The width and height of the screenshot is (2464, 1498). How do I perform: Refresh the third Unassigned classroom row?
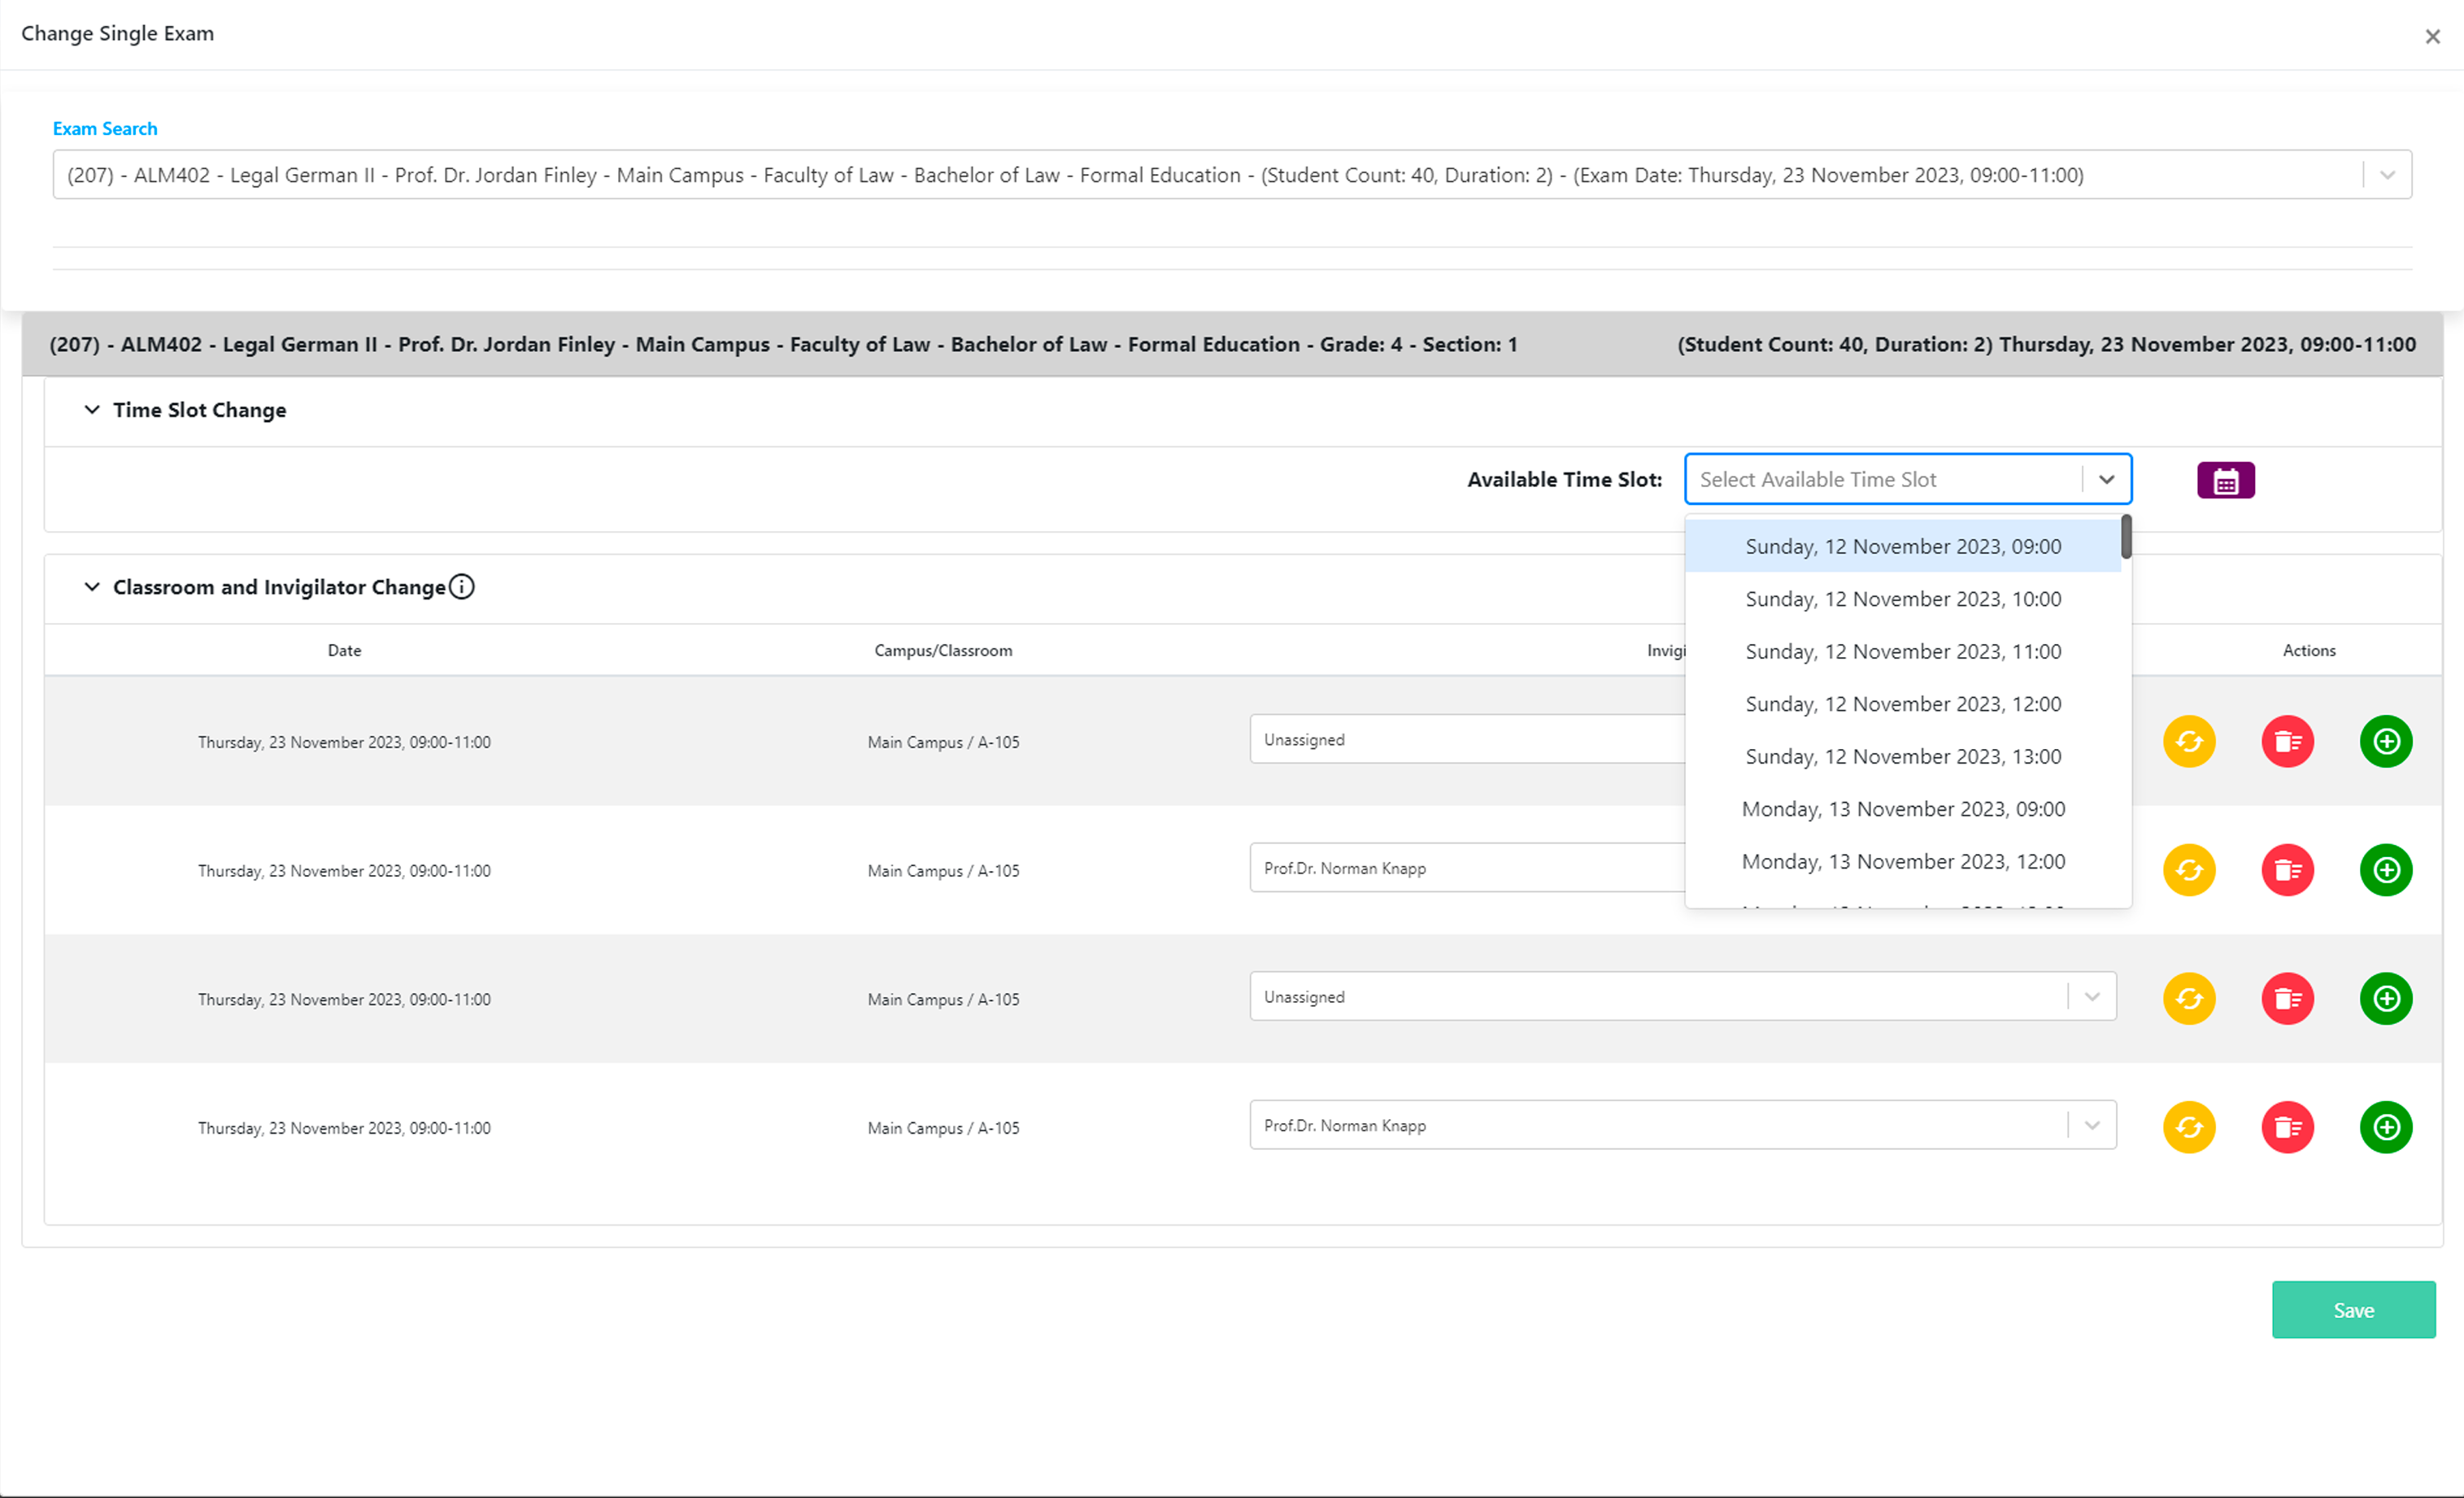coord(2189,998)
